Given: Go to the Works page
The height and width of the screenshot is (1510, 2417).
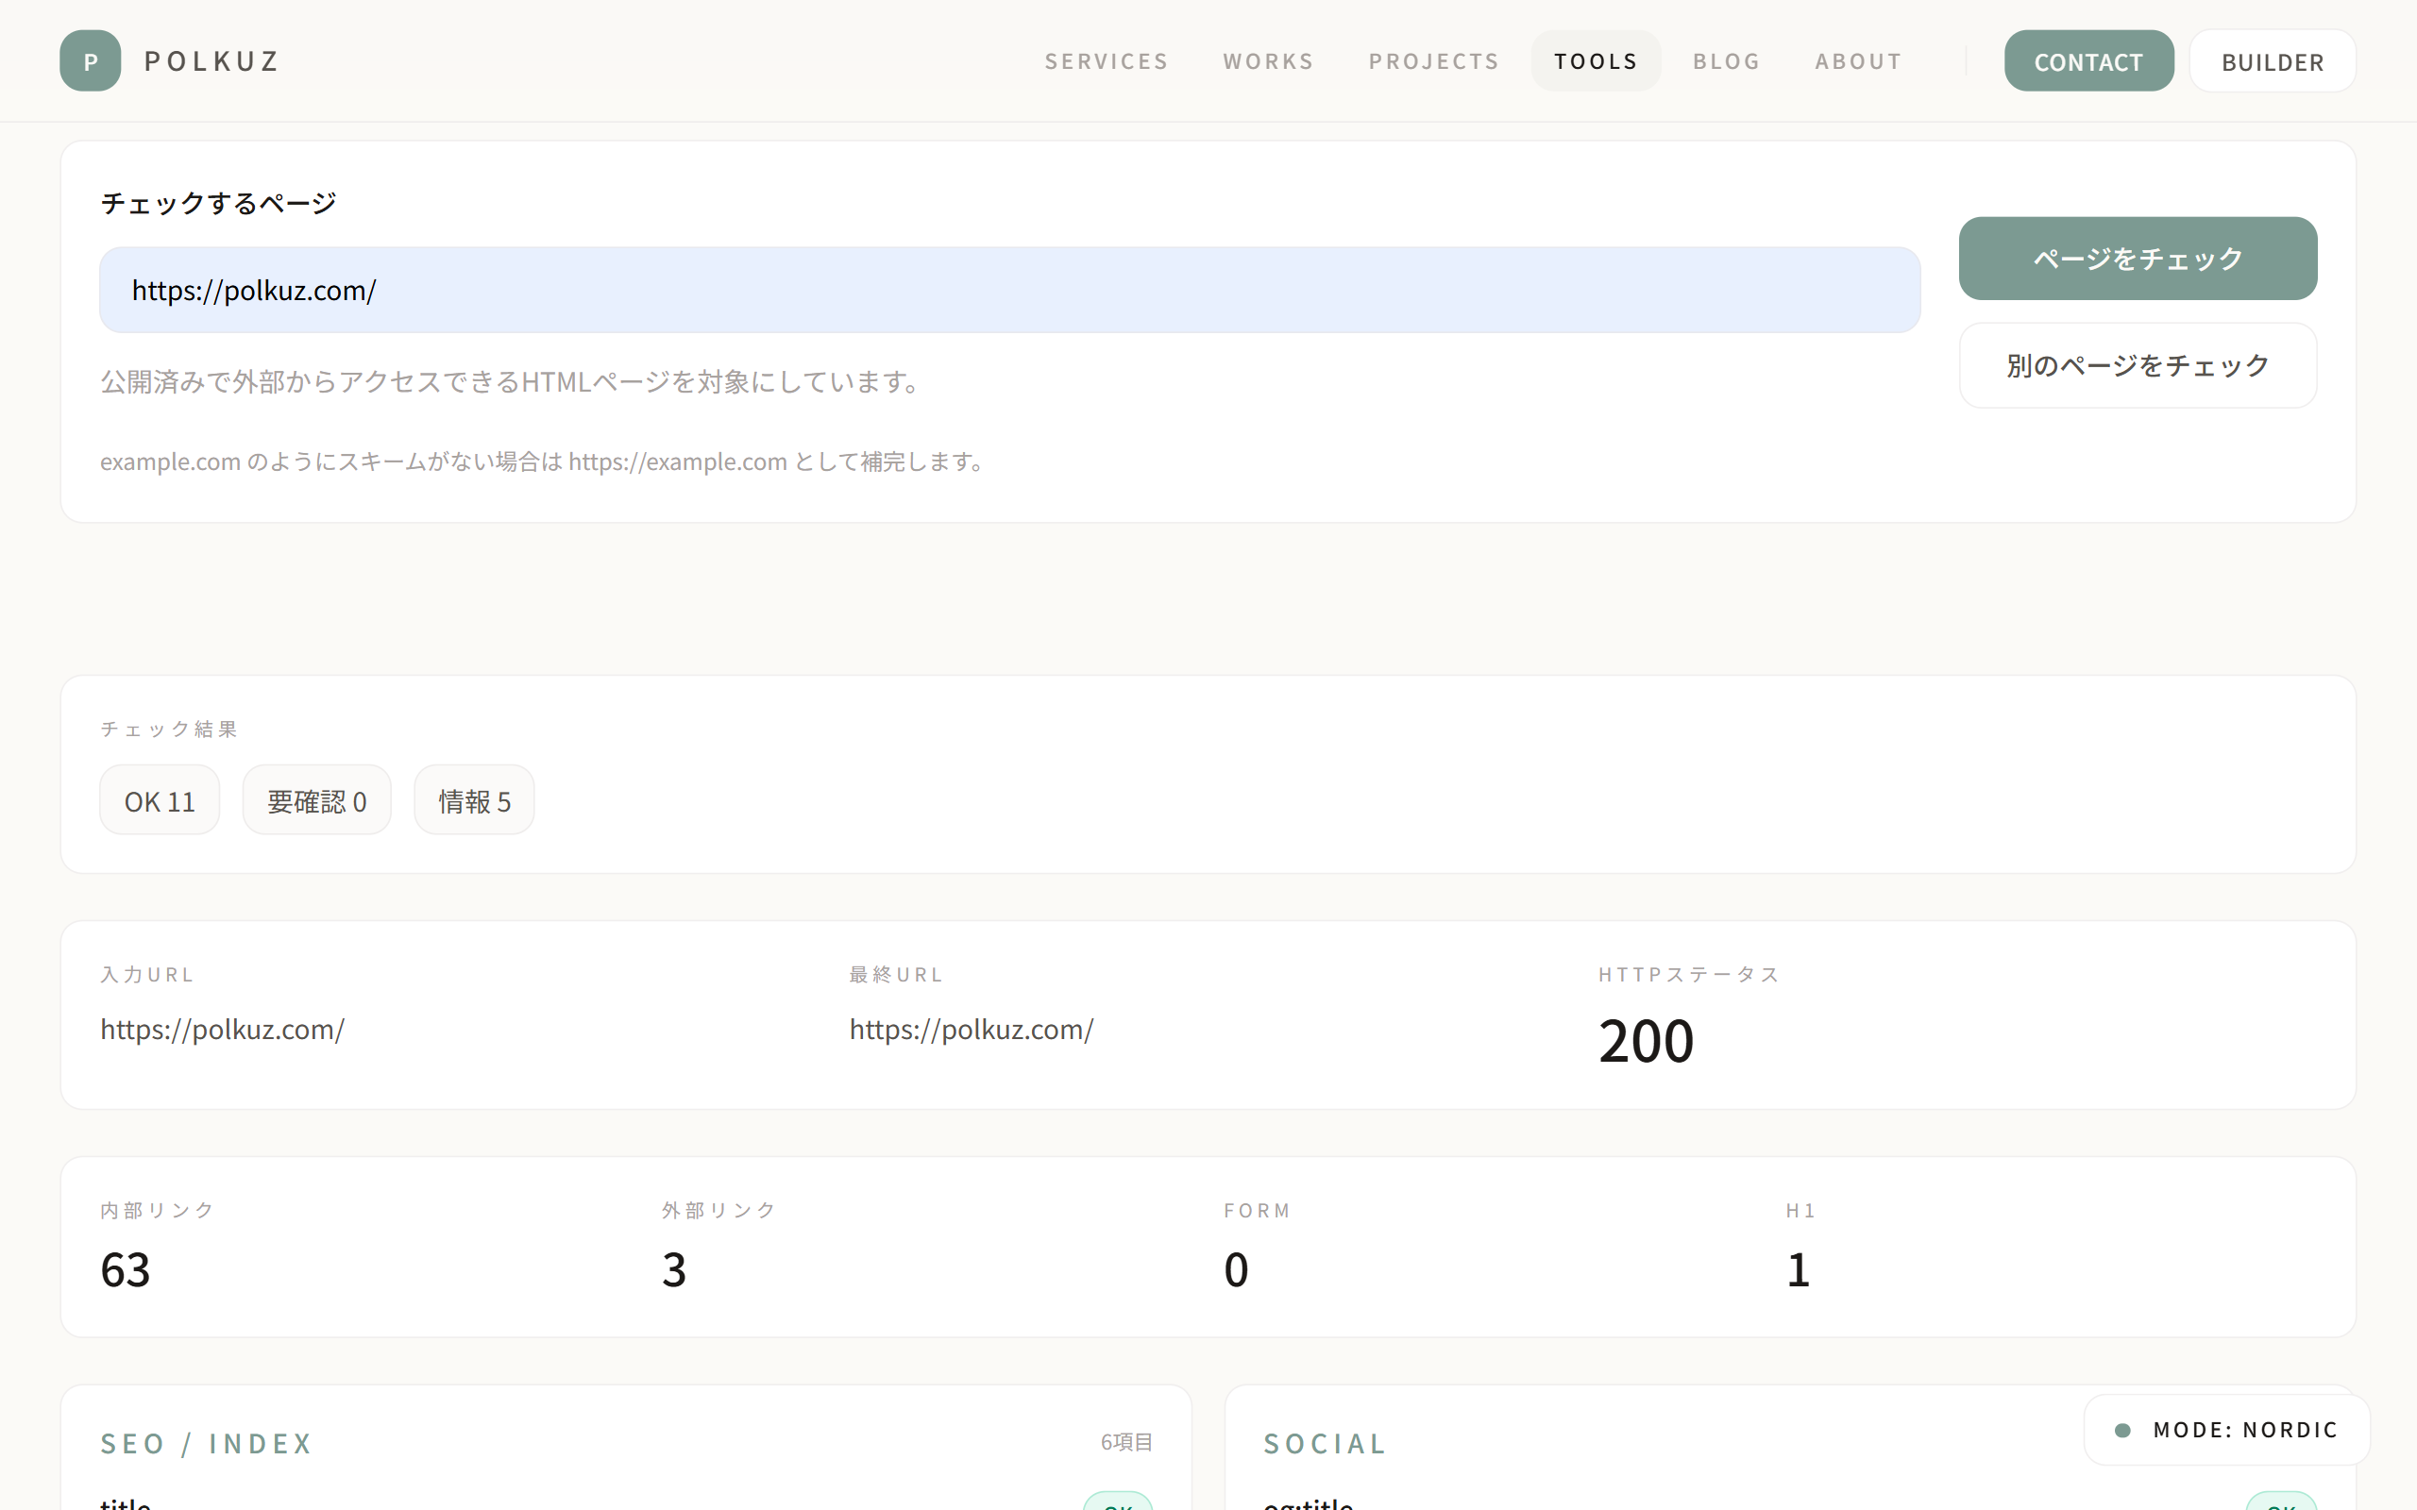Looking at the screenshot, I should tap(1268, 61).
